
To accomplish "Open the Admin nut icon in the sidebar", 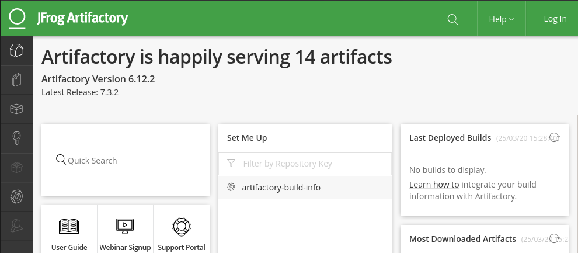I will pyautogui.click(x=16, y=197).
